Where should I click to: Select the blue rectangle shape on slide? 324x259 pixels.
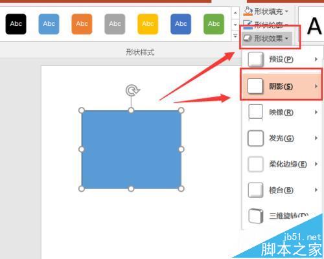click(132, 150)
